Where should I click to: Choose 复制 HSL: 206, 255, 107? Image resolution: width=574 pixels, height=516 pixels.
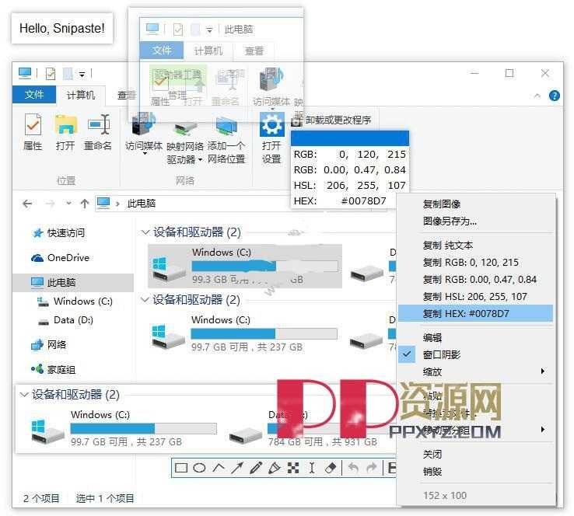pyautogui.click(x=475, y=296)
